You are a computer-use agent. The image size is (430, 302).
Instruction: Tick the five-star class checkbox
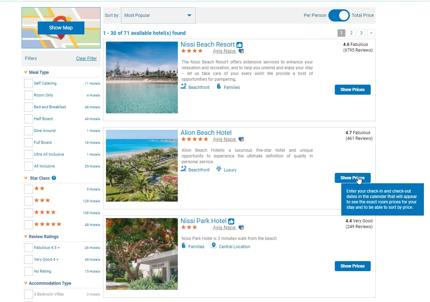tap(28, 225)
